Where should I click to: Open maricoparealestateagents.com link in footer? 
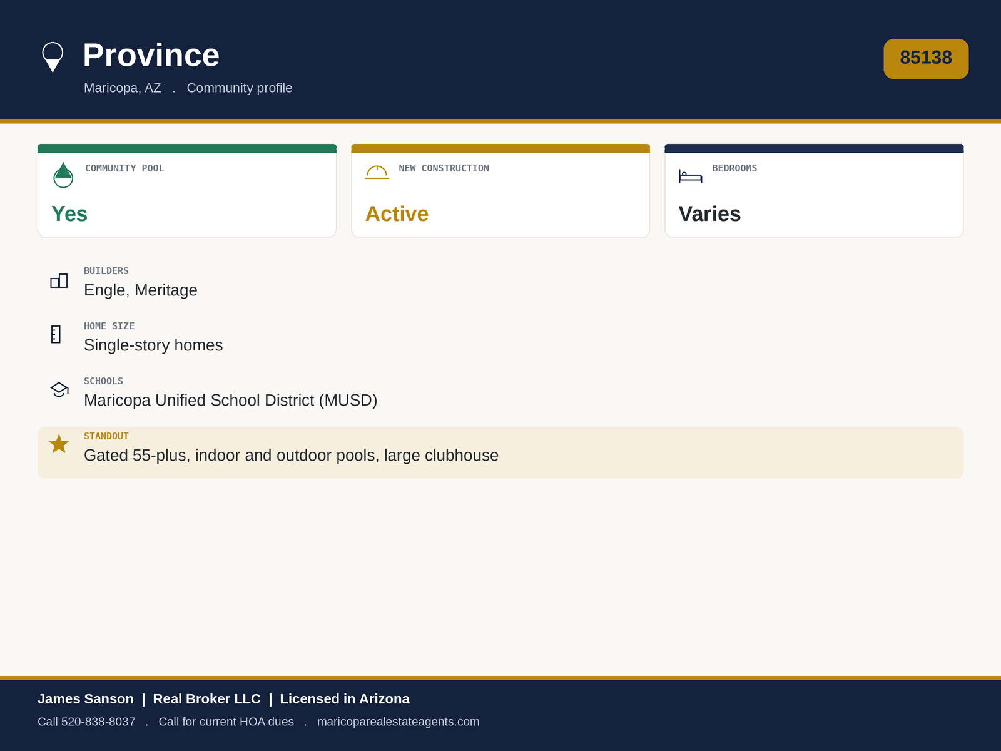[398, 722]
